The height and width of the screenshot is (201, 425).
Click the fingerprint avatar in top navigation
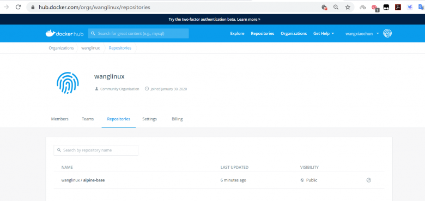(x=387, y=34)
